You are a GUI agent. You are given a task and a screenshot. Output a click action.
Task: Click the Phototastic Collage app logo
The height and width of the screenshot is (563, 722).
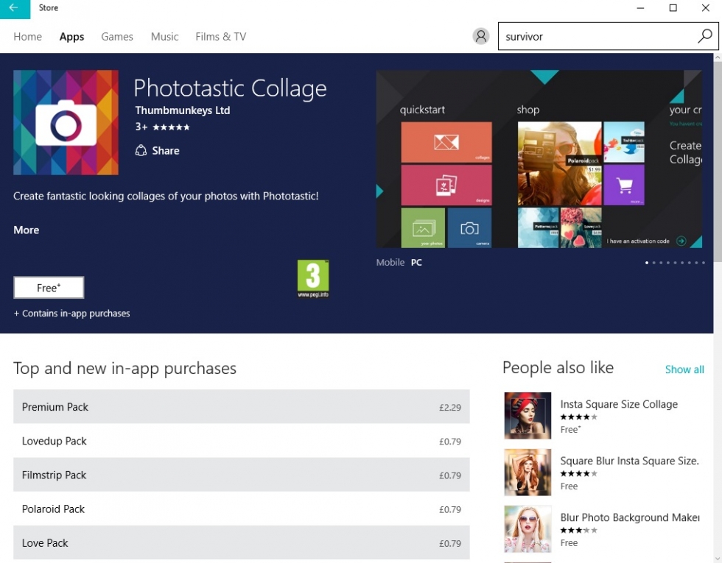point(66,122)
